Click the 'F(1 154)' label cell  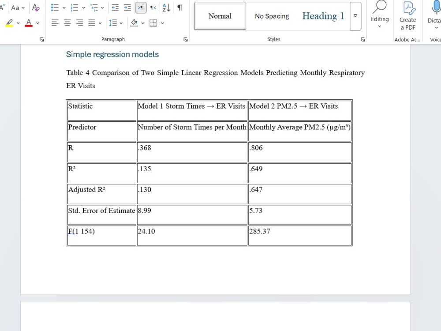[x=102, y=236]
